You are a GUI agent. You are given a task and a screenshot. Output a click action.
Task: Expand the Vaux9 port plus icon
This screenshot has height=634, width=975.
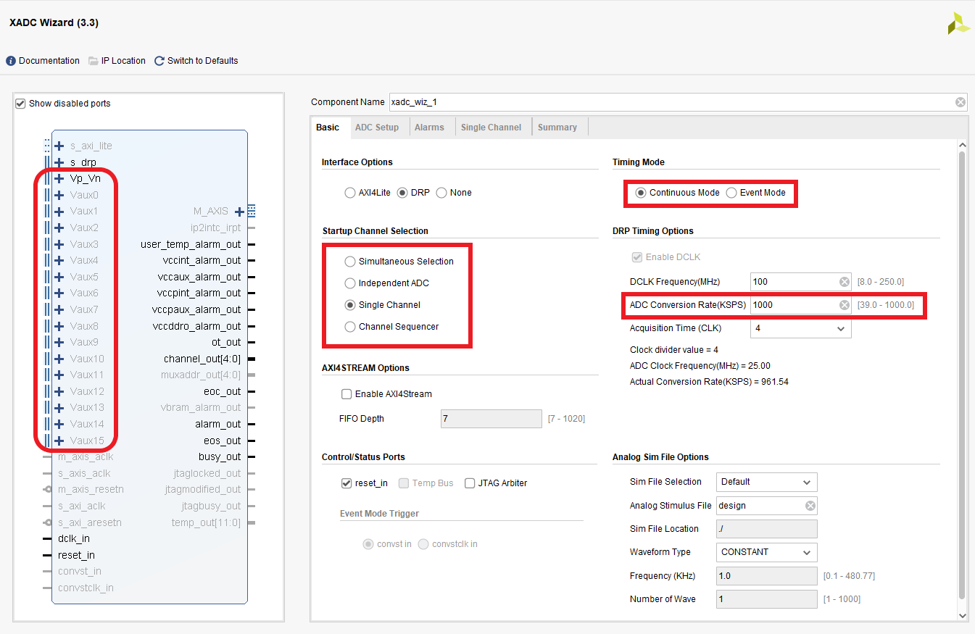click(x=59, y=342)
